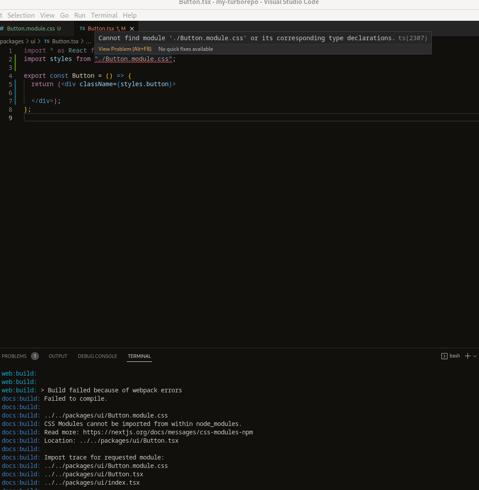The height and width of the screenshot is (490, 479).
Task: Switch to the DEBUG CONSOLE tab
Action: pyautogui.click(x=97, y=356)
